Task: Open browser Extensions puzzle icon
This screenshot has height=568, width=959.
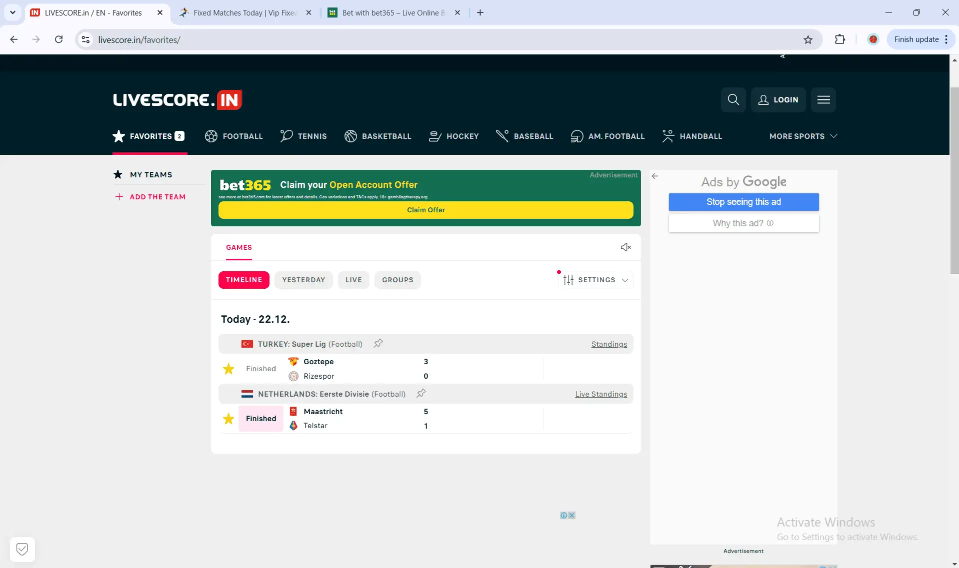Action: coord(840,39)
